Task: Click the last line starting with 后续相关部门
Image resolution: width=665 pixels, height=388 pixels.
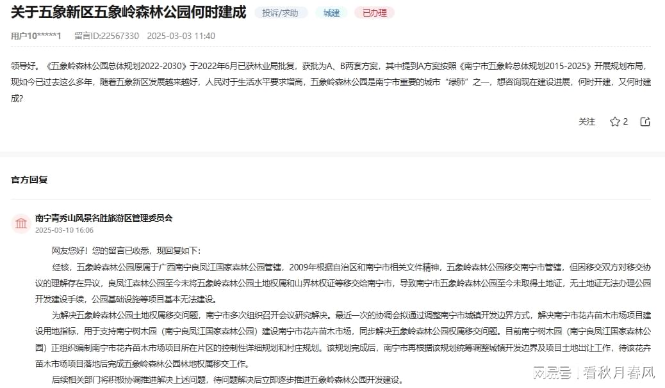Action: click(x=227, y=380)
